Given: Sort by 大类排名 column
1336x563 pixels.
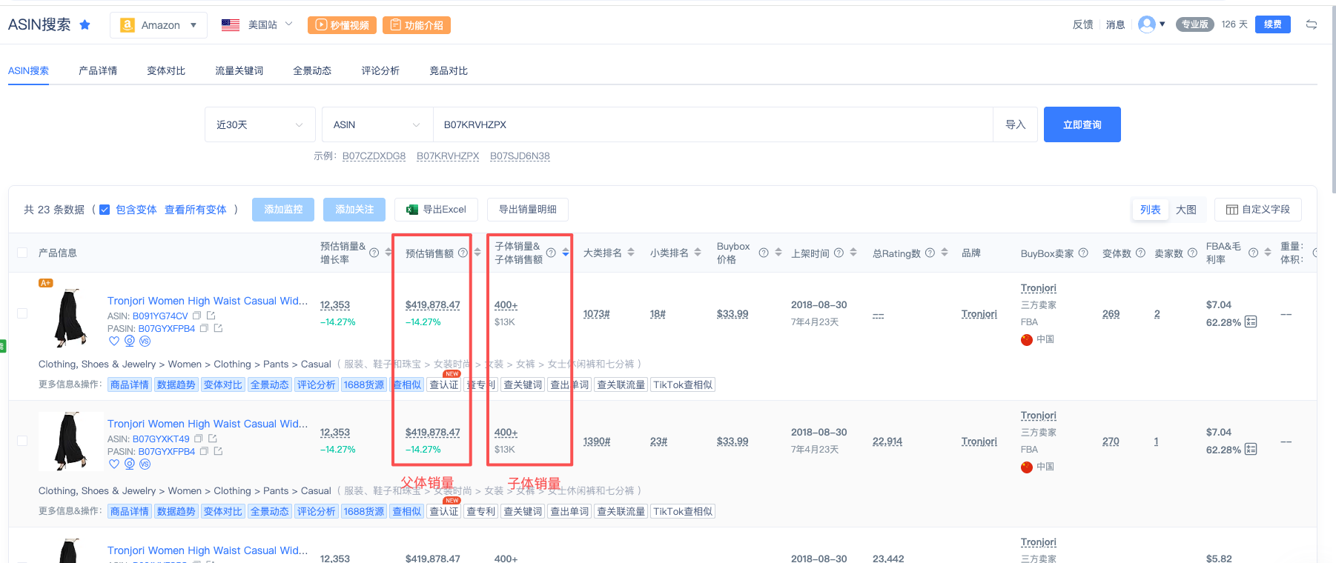Looking at the screenshot, I should click(631, 253).
